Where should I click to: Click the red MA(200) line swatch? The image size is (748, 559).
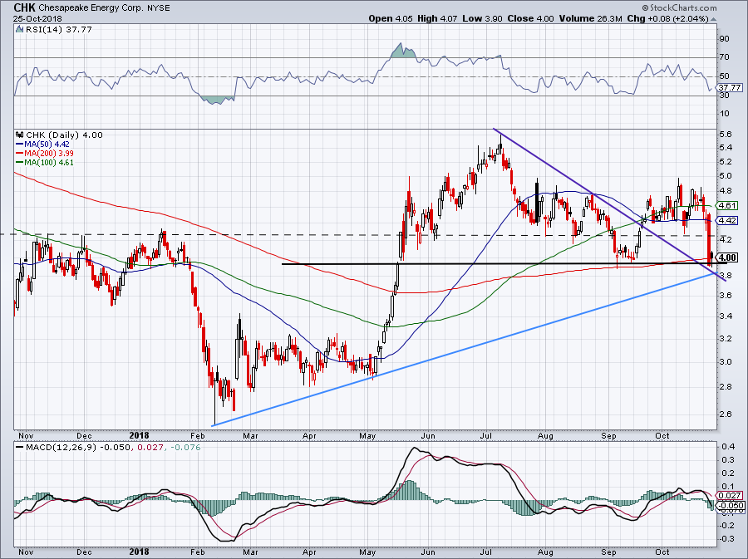click(20, 154)
